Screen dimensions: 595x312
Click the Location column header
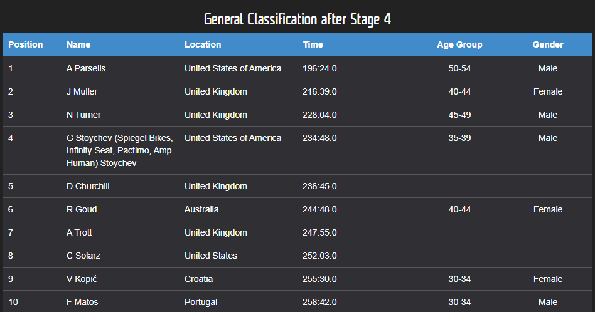(x=203, y=44)
